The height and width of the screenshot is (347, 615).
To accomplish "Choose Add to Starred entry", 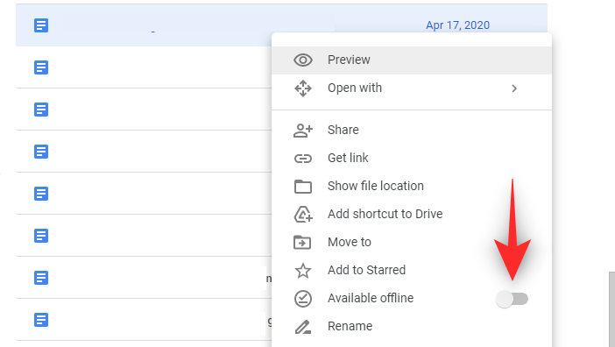I will coord(412,271).
